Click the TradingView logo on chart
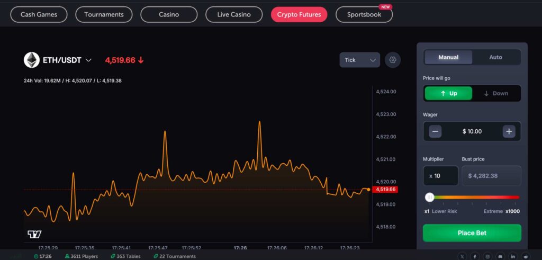 point(34,235)
